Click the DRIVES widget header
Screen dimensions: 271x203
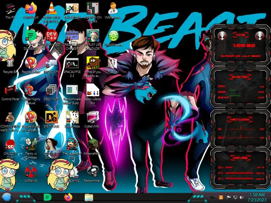240,158
